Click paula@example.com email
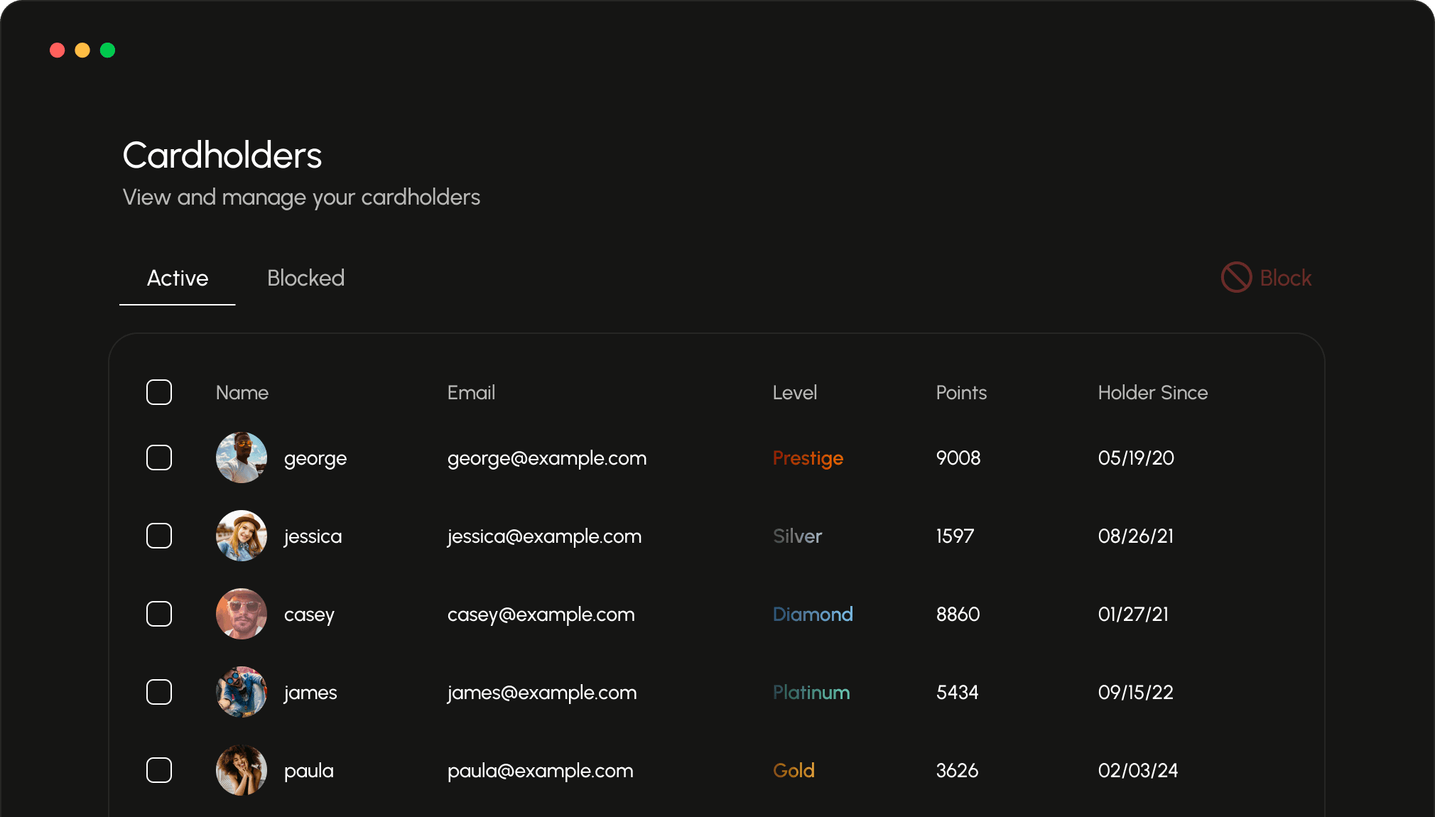 pos(541,772)
